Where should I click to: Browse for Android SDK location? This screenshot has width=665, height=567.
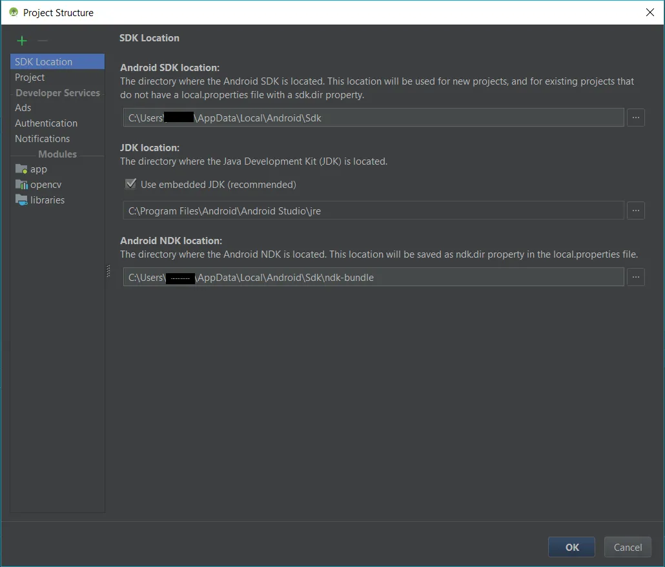pos(636,118)
